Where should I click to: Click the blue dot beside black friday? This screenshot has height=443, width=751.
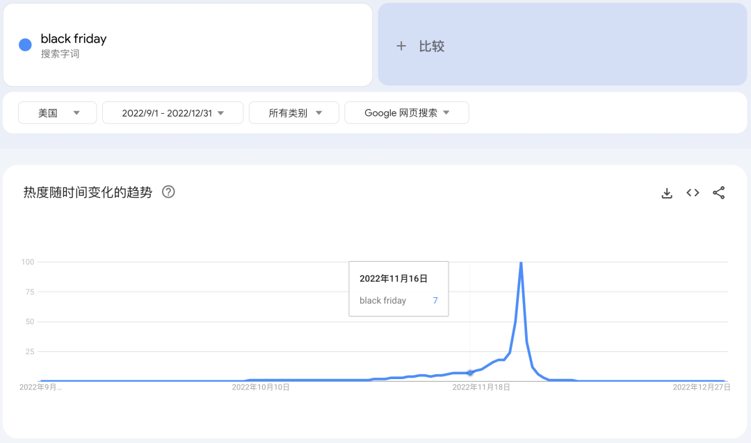tap(25, 45)
